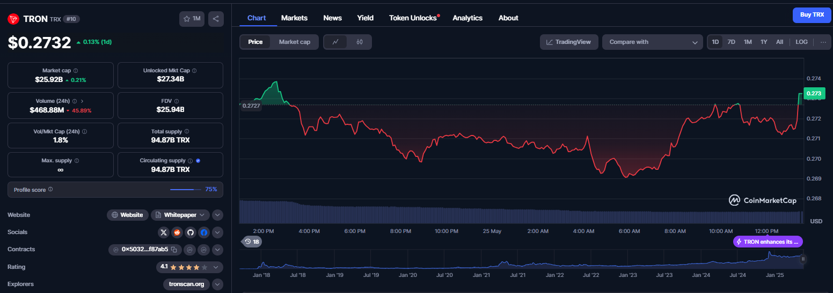Select the Market cap chart toggle
The image size is (833, 293).
[x=295, y=42]
